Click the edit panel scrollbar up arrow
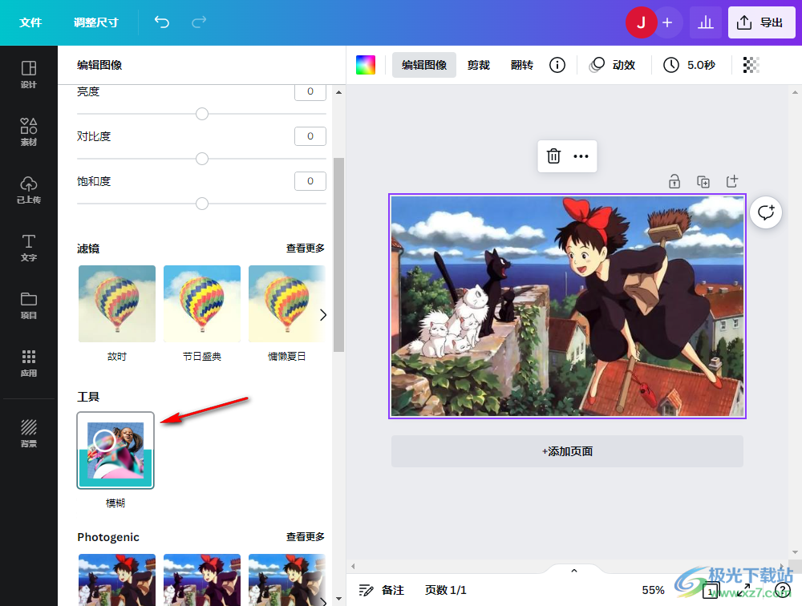The height and width of the screenshot is (606, 802). point(338,92)
